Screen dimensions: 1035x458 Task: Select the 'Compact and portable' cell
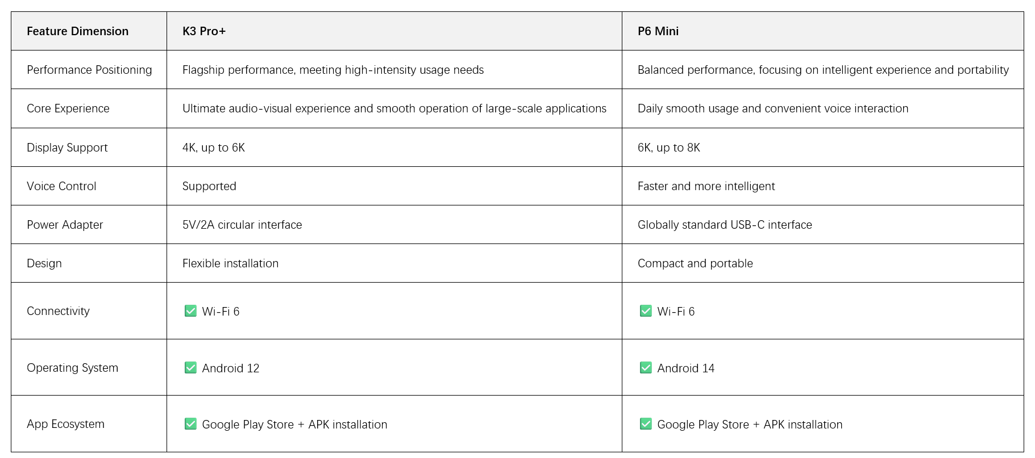[x=695, y=263]
